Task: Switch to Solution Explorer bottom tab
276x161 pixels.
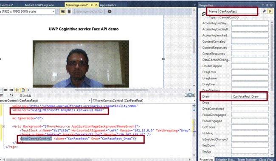Action: (x=225, y=159)
